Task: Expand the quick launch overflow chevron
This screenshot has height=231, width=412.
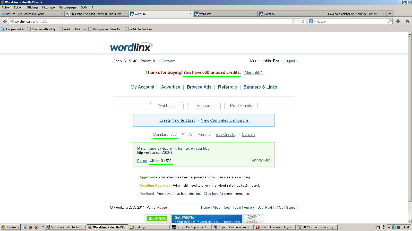Action: click(42, 226)
